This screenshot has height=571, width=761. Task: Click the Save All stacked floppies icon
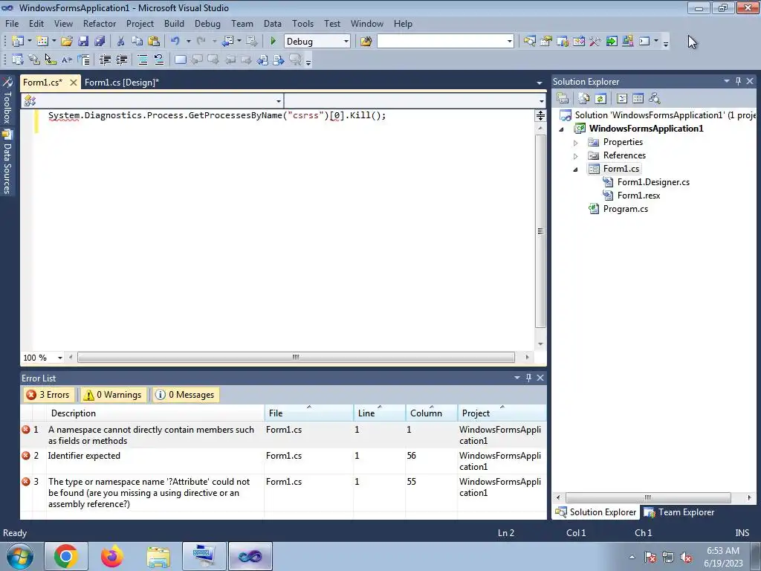(100, 42)
